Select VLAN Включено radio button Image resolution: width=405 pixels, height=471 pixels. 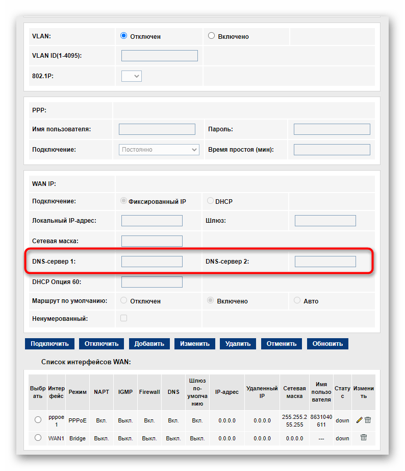click(x=212, y=36)
